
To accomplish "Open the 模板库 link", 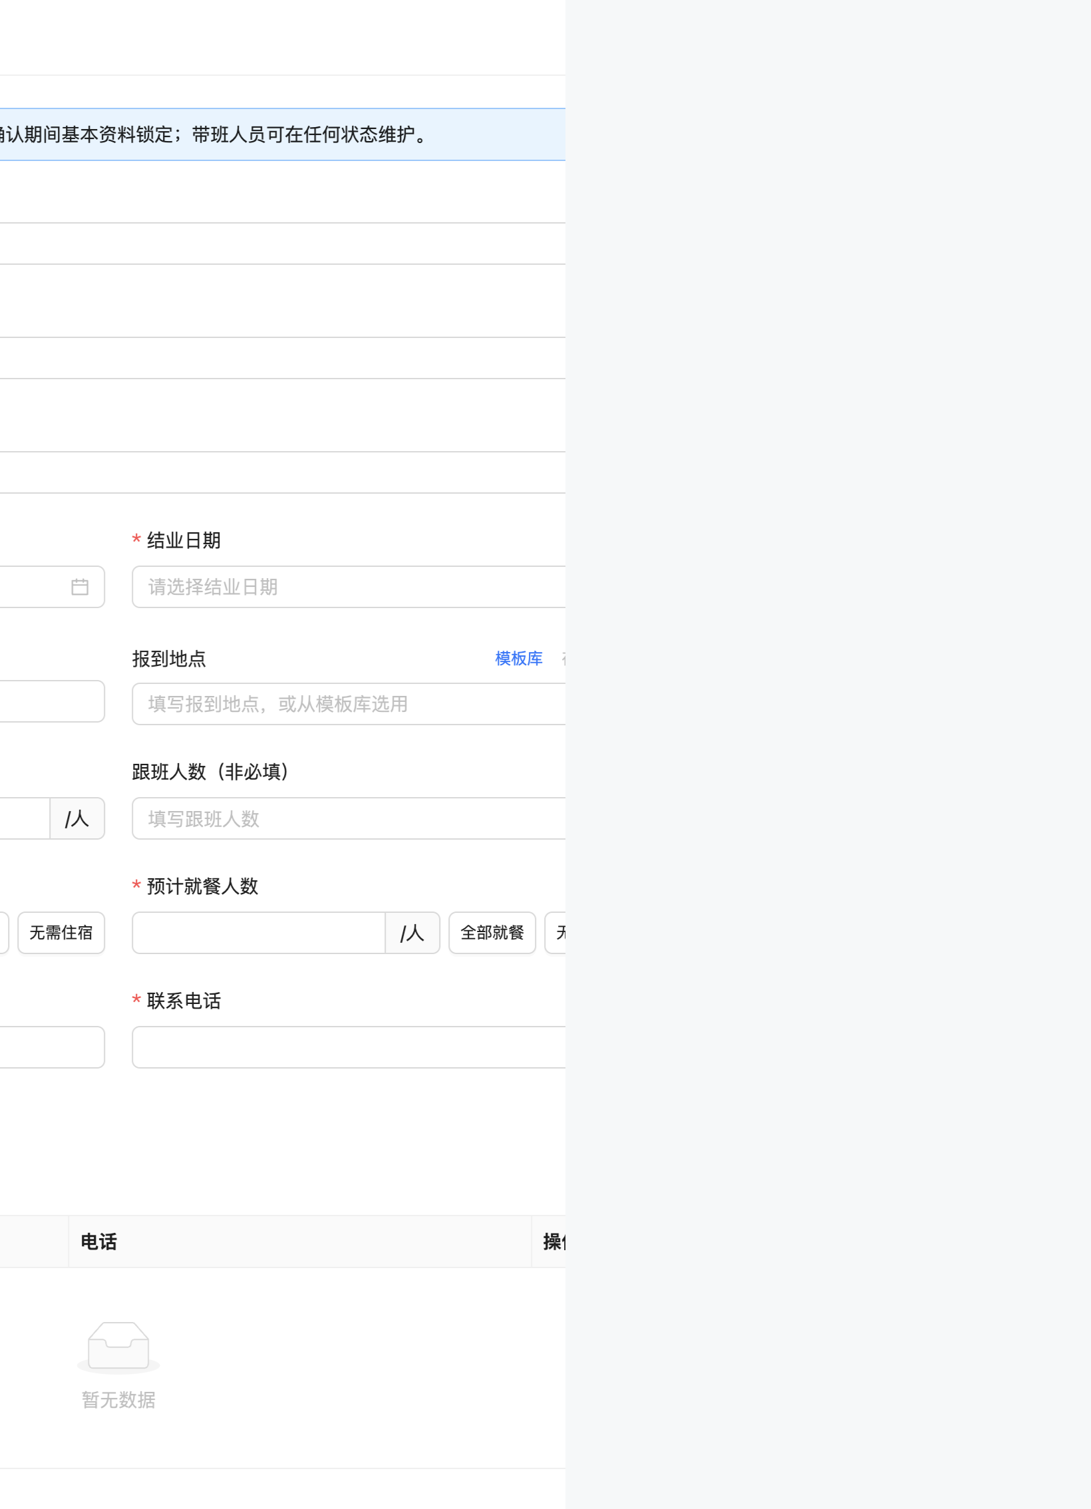I will click(x=519, y=659).
